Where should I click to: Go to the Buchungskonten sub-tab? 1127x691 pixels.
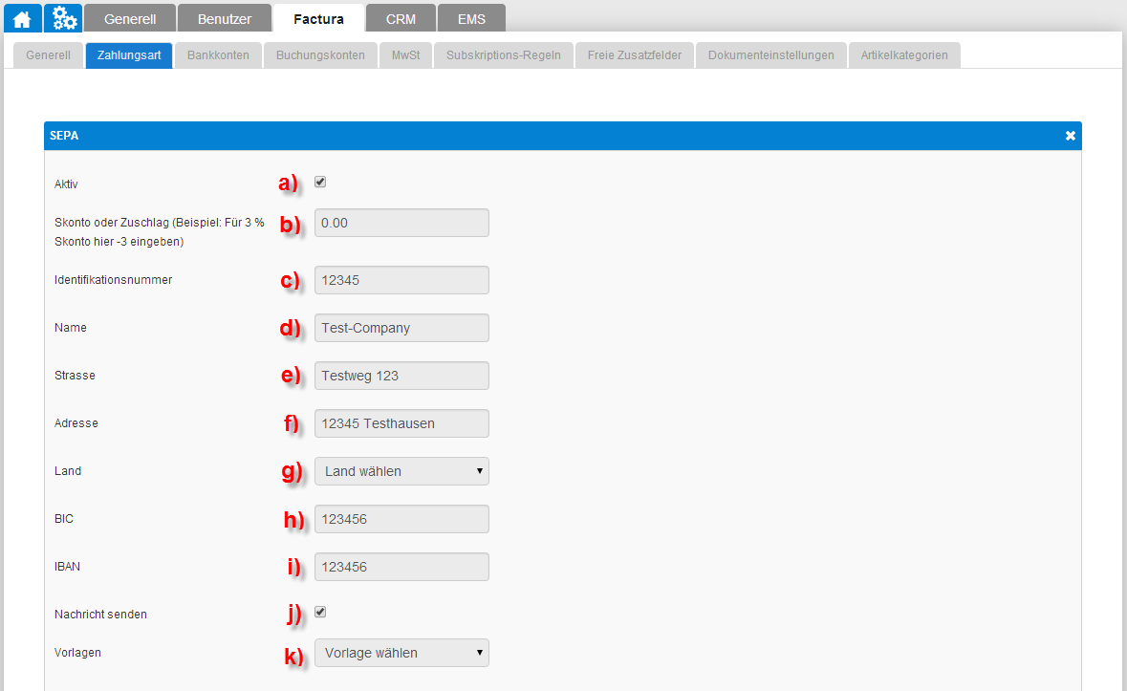tap(320, 55)
